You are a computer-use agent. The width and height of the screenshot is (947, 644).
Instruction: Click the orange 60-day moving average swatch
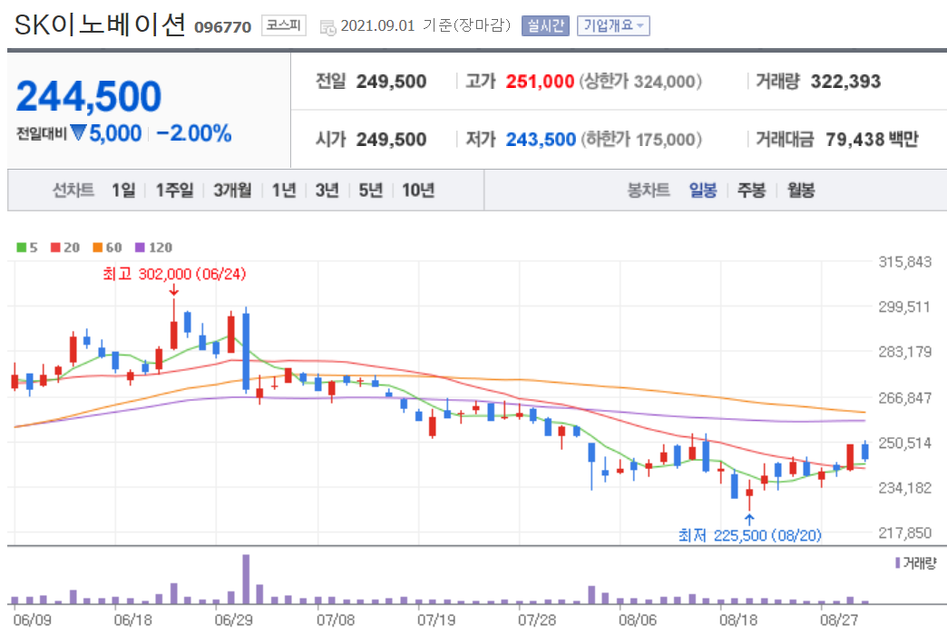pyautogui.click(x=98, y=247)
